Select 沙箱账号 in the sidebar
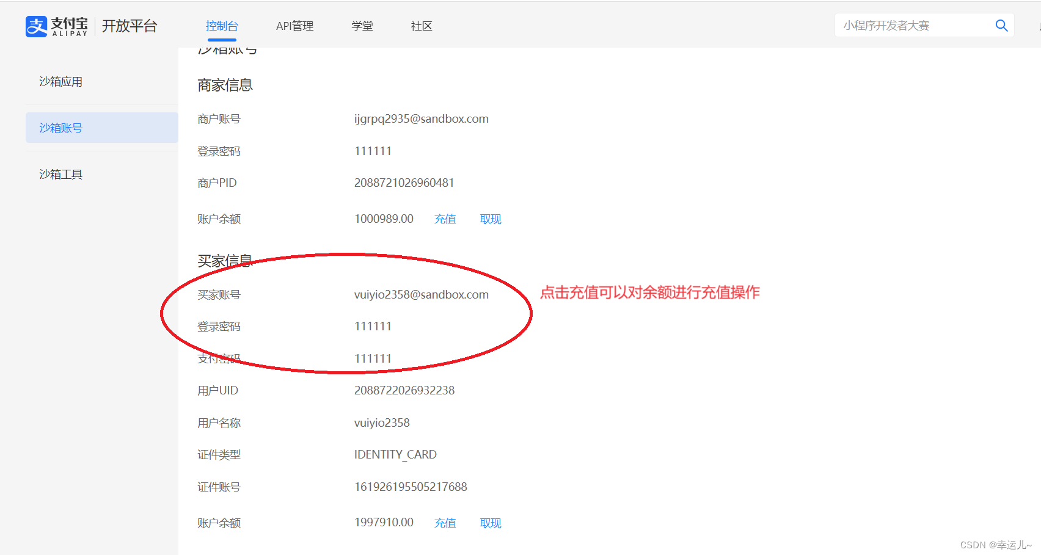Image resolution: width=1041 pixels, height=555 pixels. point(102,128)
